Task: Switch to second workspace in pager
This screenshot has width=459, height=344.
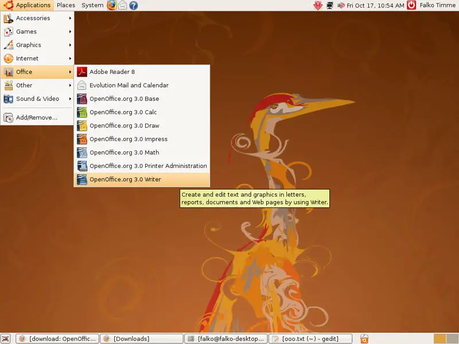Action: coord(452,339)
